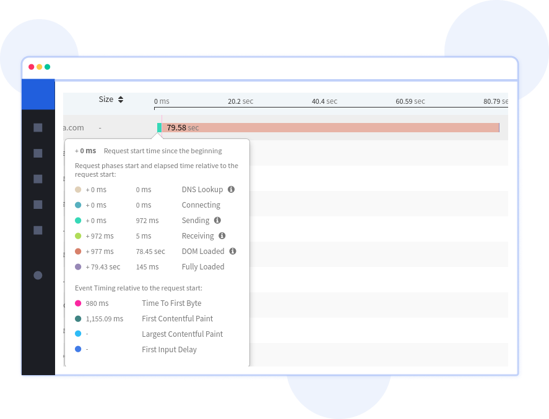Click the DNS Lookup info icon

pos(231,190)
